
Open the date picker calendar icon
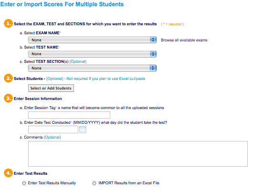tap(83, 130)
